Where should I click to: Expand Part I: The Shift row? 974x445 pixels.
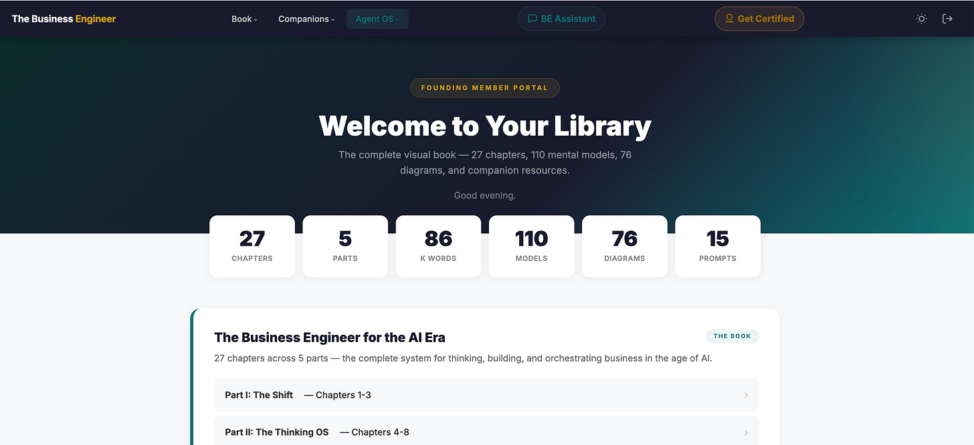pyautogui.click(x=486, y=395)
